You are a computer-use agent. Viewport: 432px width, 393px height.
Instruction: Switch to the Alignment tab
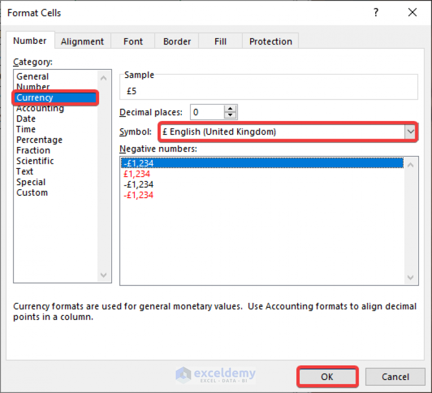click(82, 42)
